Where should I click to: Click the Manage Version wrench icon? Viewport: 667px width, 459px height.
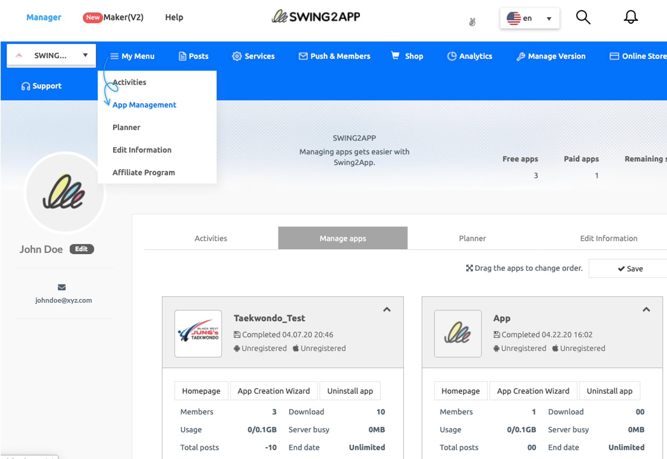(x=521, y=56)
